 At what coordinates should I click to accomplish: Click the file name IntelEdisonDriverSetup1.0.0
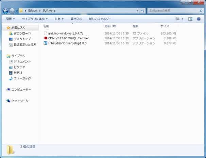(x=67, y=43)
